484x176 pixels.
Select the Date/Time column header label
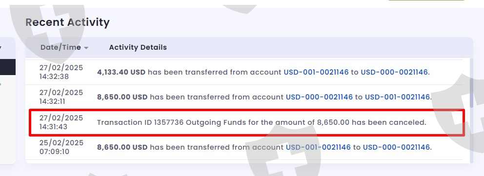pyautogui.click(x=60, y=47)
